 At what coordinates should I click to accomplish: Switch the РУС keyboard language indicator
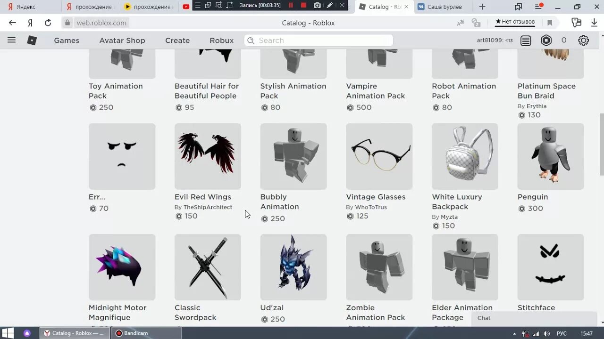tap(562, 333)
